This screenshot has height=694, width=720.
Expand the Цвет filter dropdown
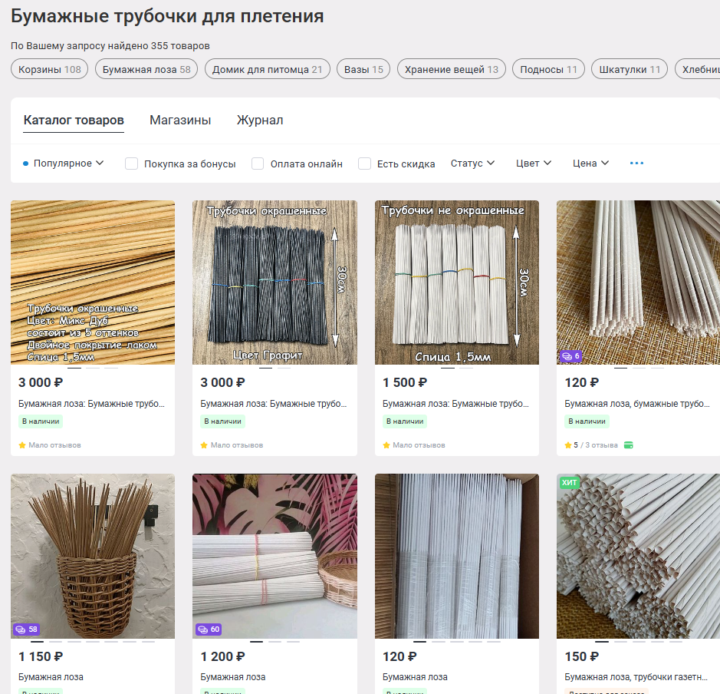[534, 164]
